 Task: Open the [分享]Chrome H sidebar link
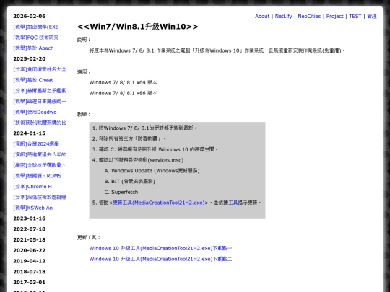(x=32, y=187)
